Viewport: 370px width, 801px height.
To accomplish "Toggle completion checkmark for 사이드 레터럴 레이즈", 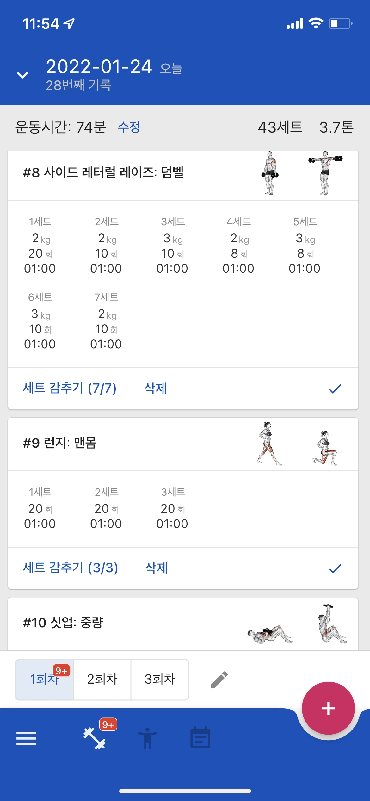I will point(335,389).
